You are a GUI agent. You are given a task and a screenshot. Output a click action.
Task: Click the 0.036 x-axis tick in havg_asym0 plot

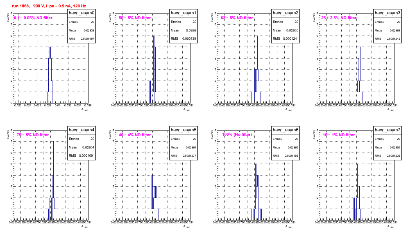pyautogui.click(x=88, y=105)
